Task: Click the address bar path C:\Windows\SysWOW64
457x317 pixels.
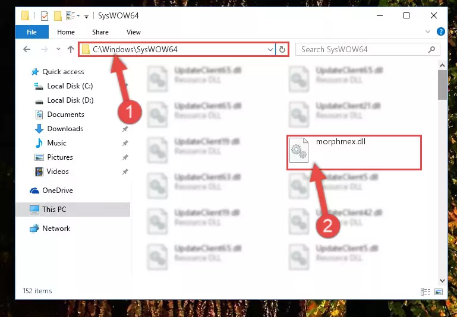Action: [x=135, y=49]
